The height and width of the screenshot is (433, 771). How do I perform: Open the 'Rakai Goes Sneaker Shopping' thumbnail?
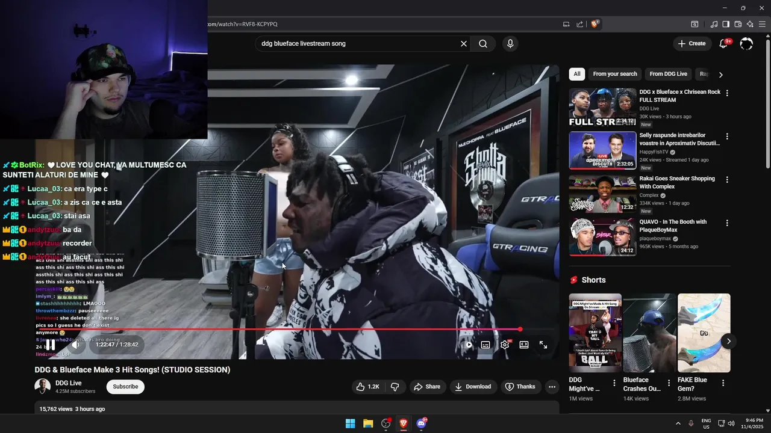[602, 194]
